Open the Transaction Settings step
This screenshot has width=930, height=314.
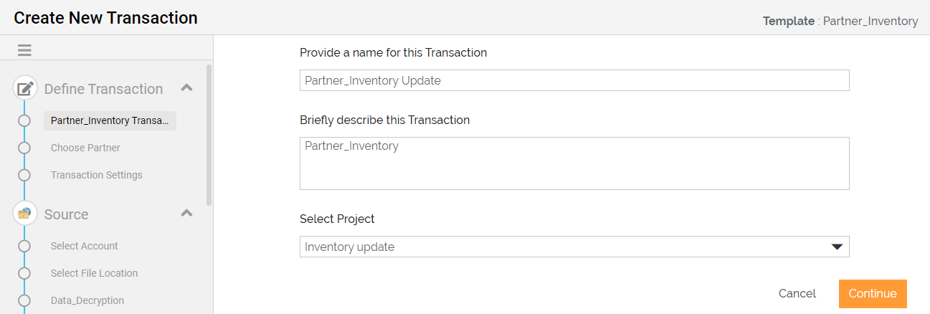click(x=96, y=175)
